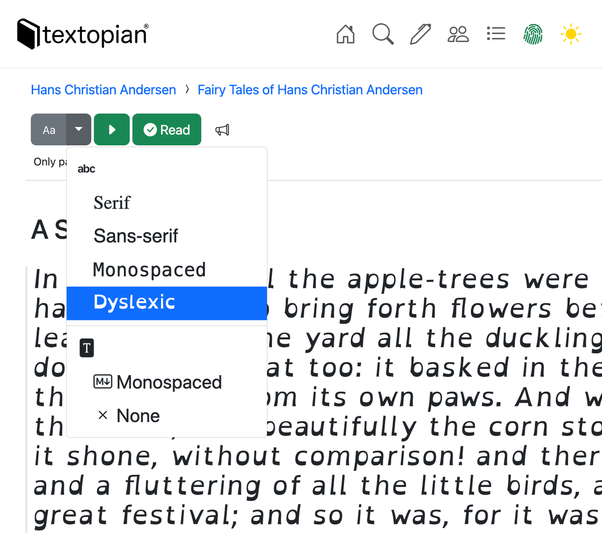Open the list contents icon

496,34
